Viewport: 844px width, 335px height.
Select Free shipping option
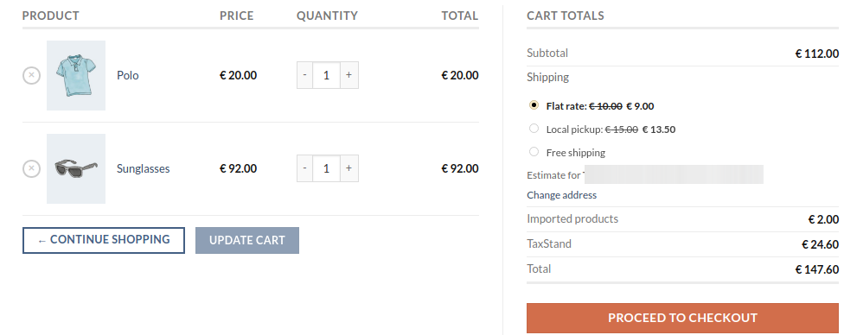tap(534, 152)
